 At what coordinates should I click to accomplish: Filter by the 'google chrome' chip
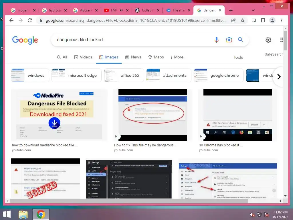coord(218,75)
